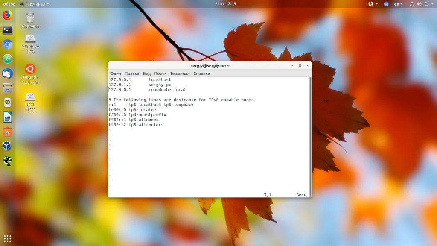Open the Файл menu
This screenshot has width=437, height=246.
click(115, 73)
